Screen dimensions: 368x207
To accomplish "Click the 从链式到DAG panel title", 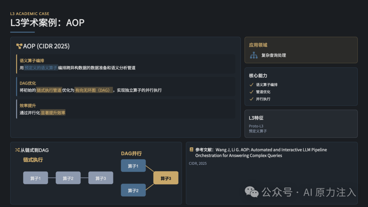I will tap(34, 150).
